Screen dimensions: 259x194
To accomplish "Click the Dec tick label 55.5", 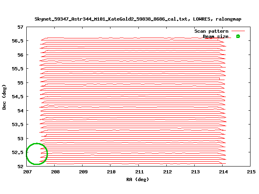I will point(17,69).
